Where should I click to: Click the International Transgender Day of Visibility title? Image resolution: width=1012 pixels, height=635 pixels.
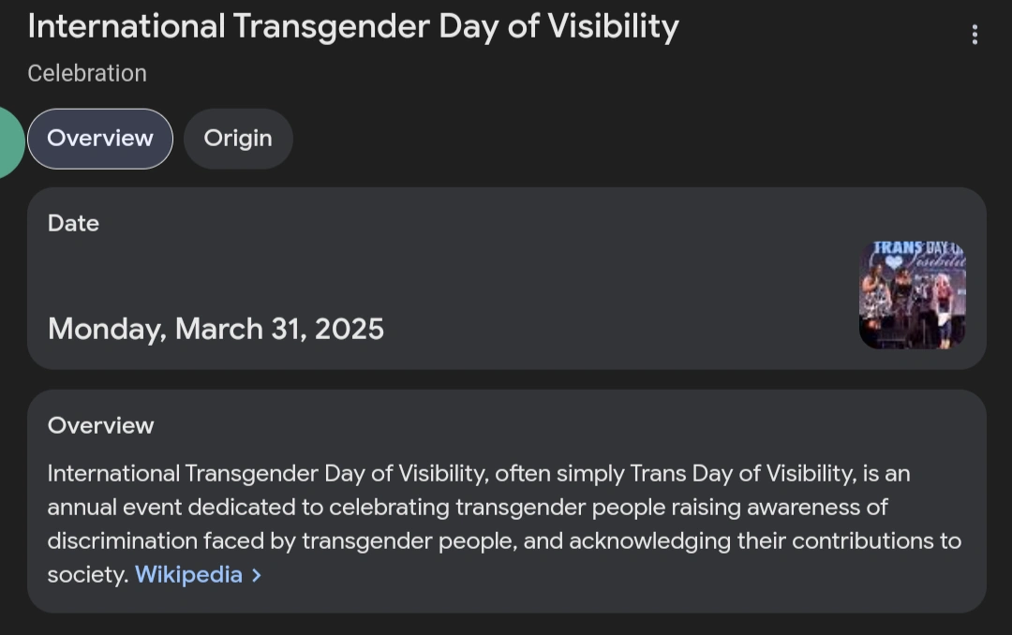(353, 26)
